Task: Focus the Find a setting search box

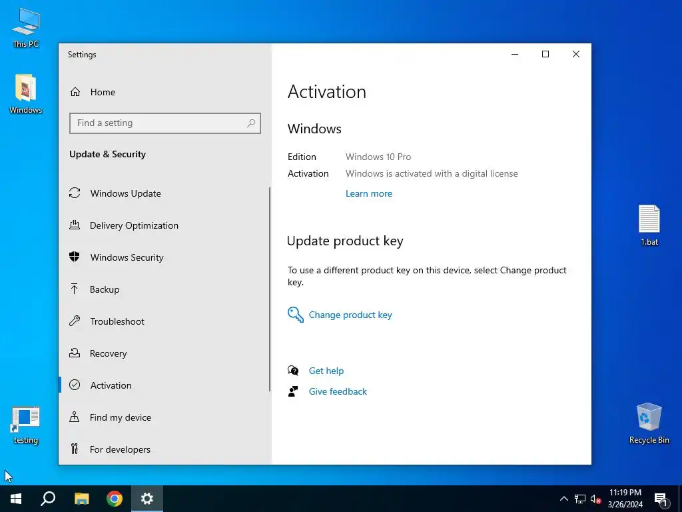Action: coord(165,123)
